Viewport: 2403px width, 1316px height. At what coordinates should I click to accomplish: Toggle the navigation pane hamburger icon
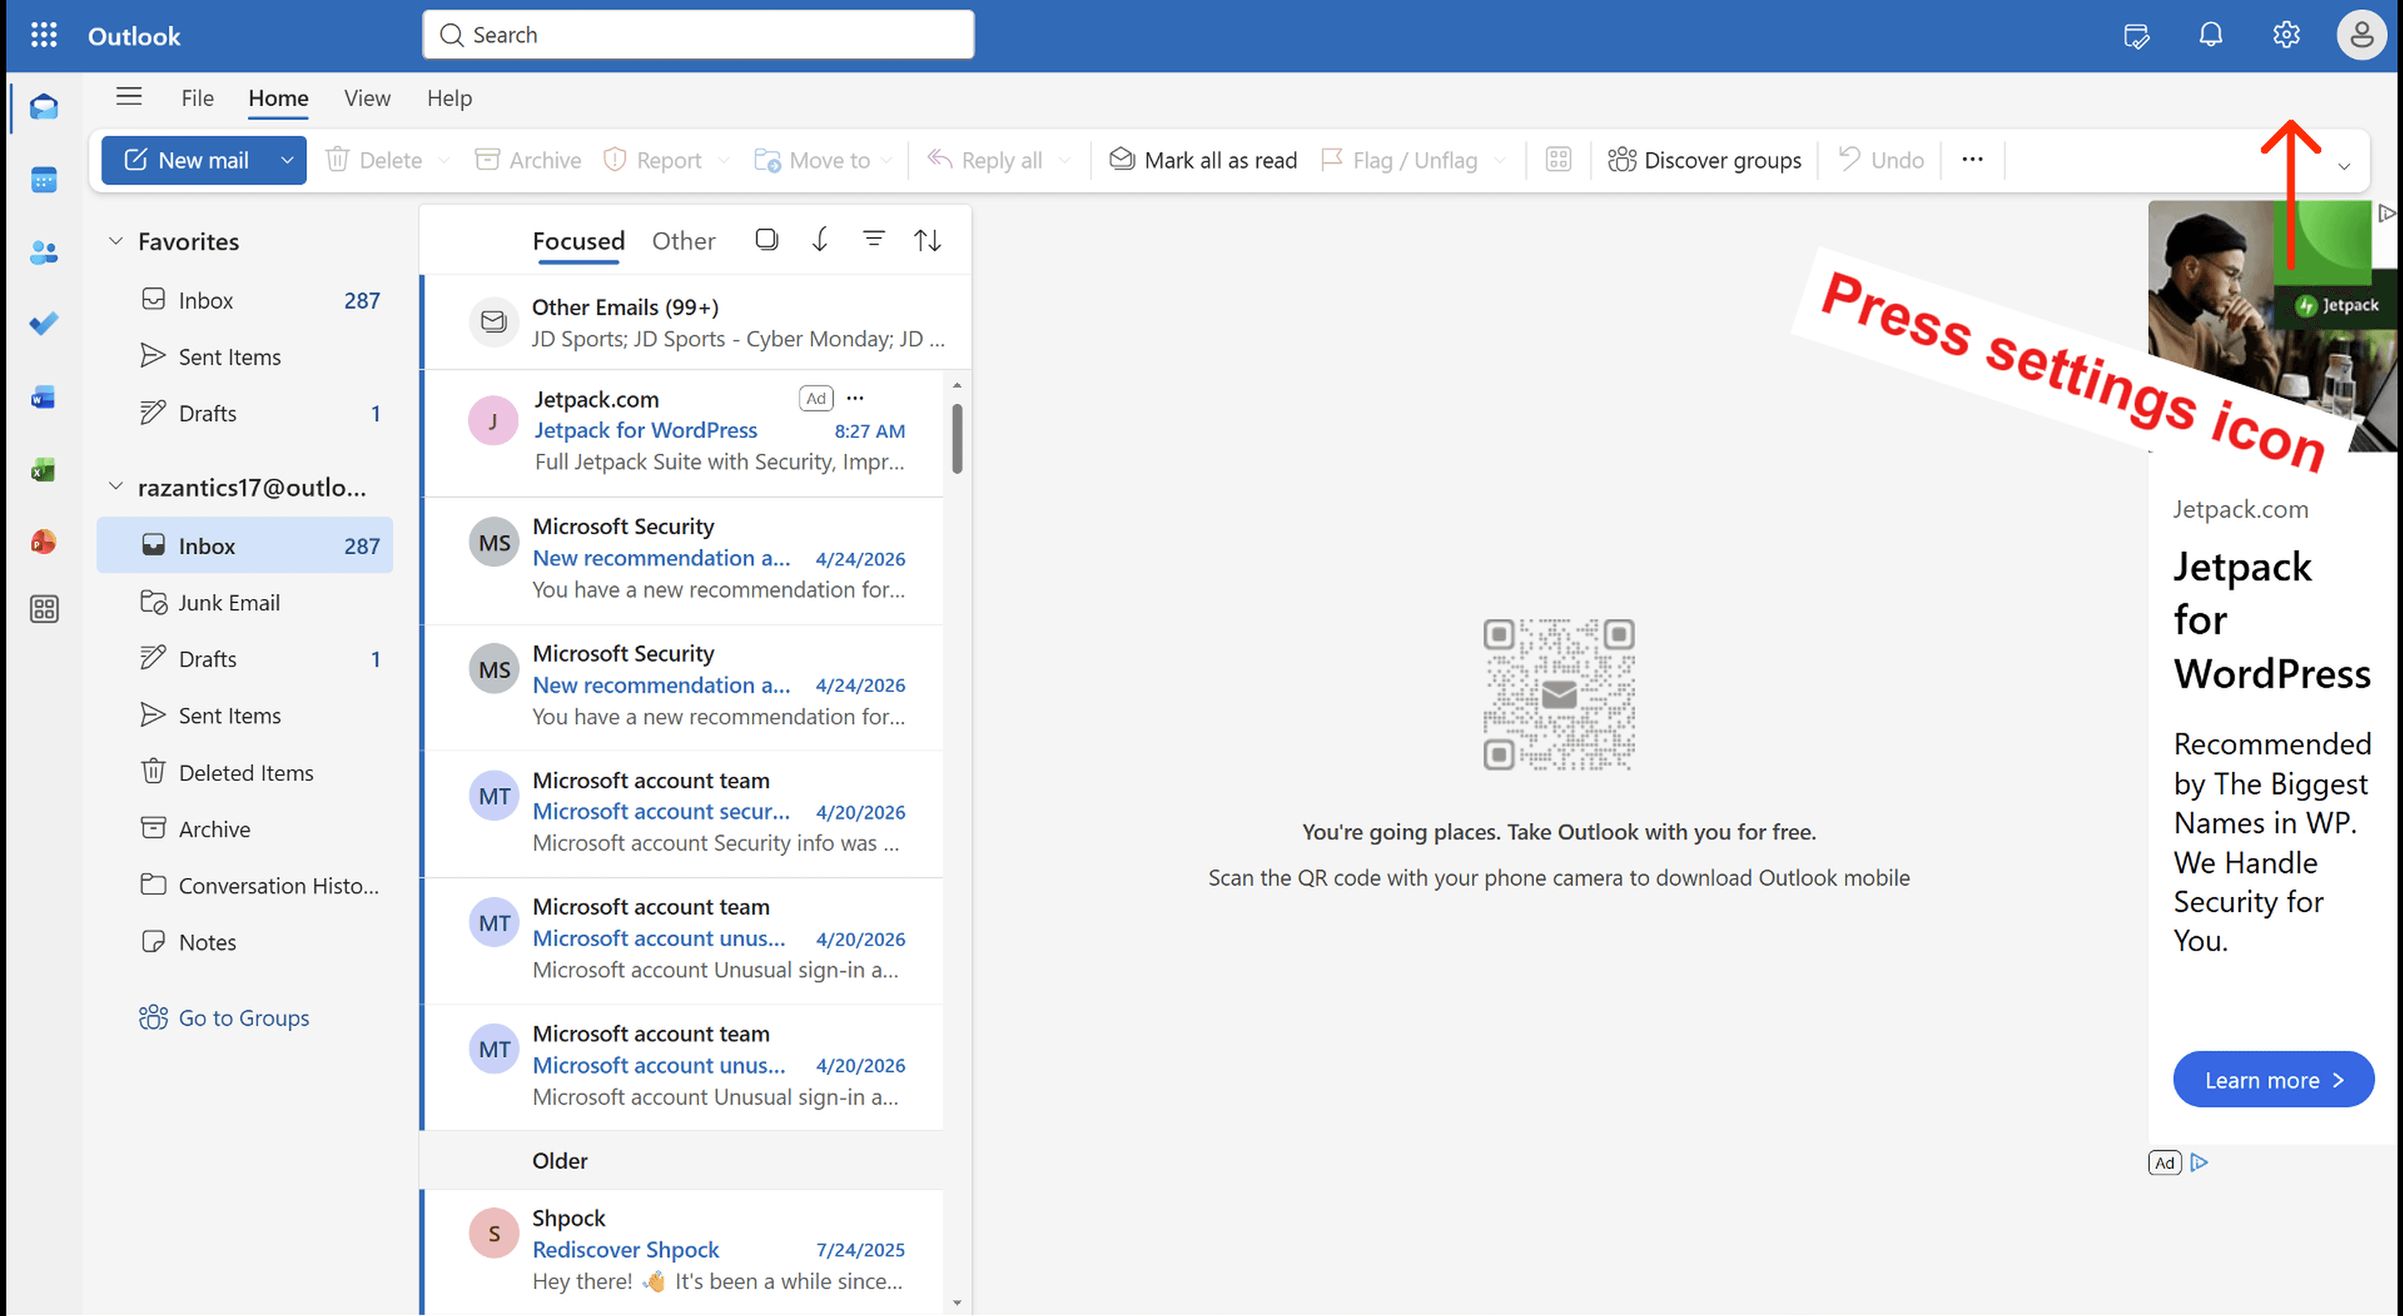click(129, 97)
